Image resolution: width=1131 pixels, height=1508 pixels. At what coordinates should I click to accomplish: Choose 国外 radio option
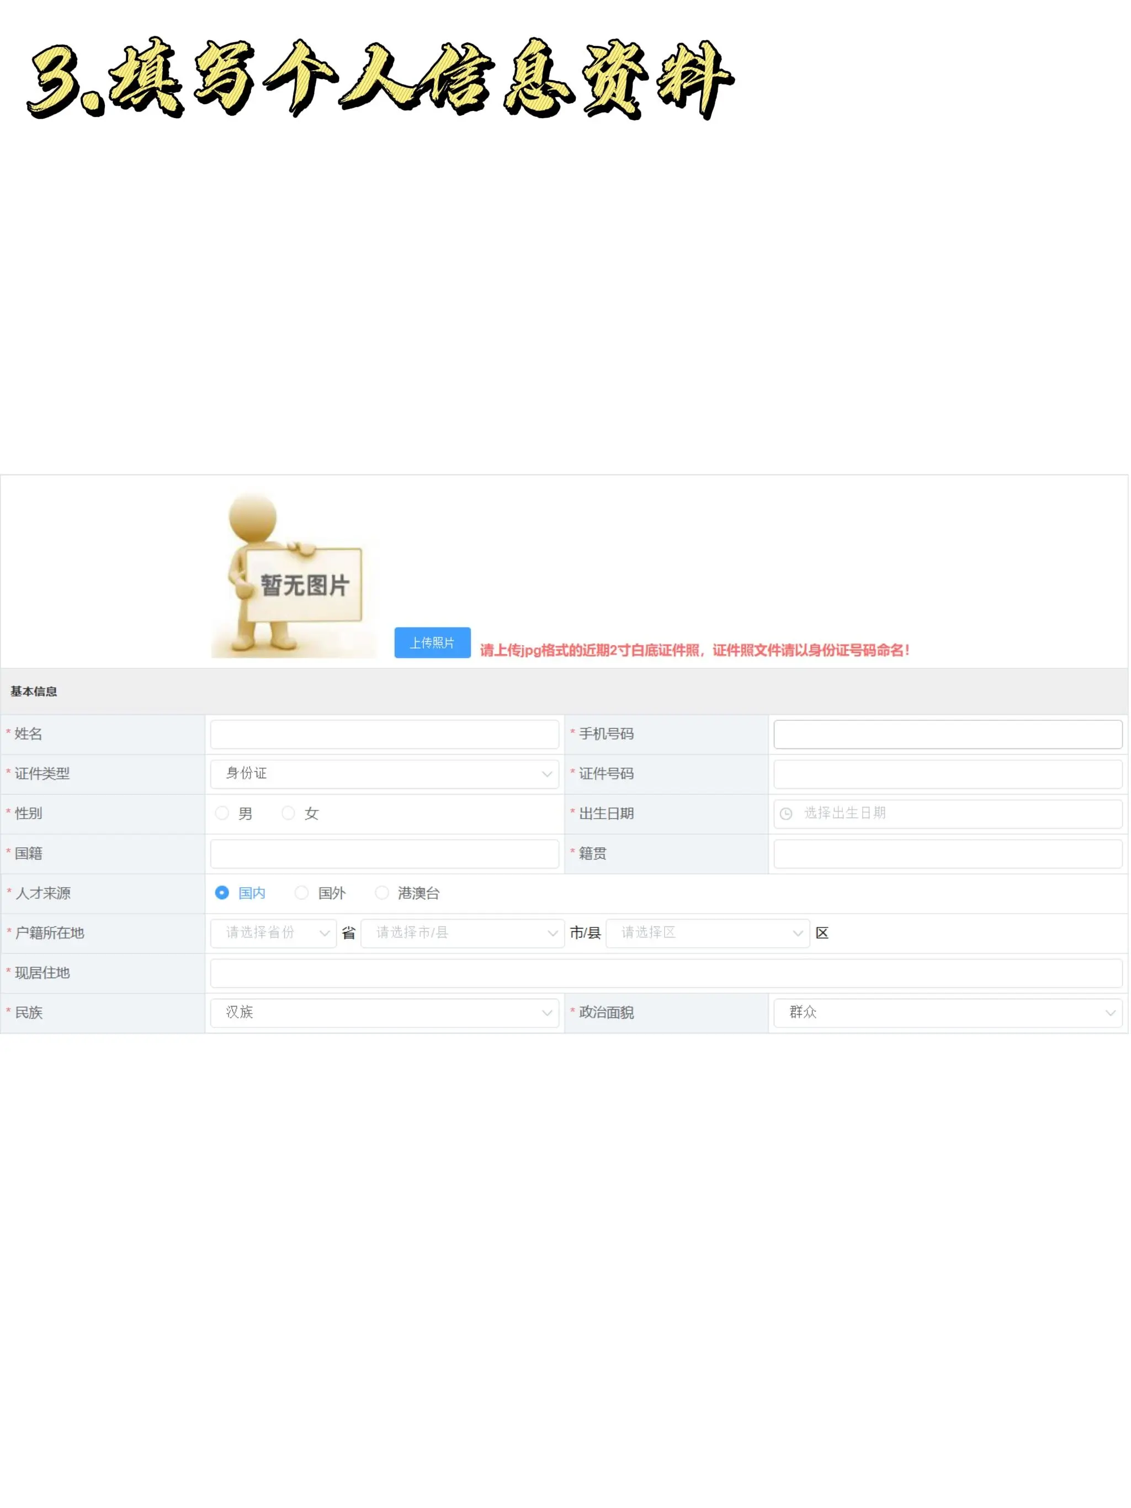tap(302, 894)
